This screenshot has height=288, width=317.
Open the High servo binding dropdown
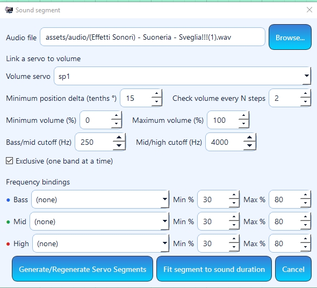click(x=100, y=243)
